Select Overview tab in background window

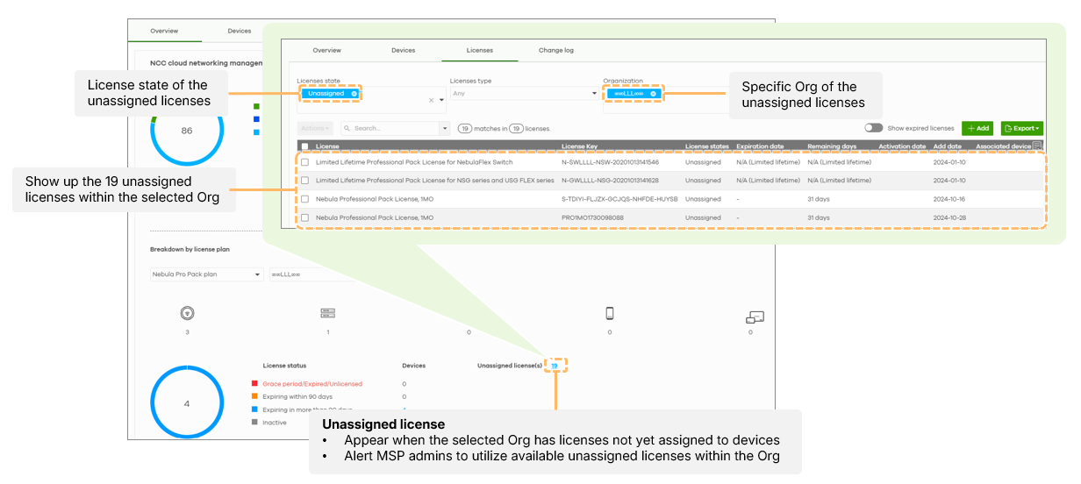164,31
